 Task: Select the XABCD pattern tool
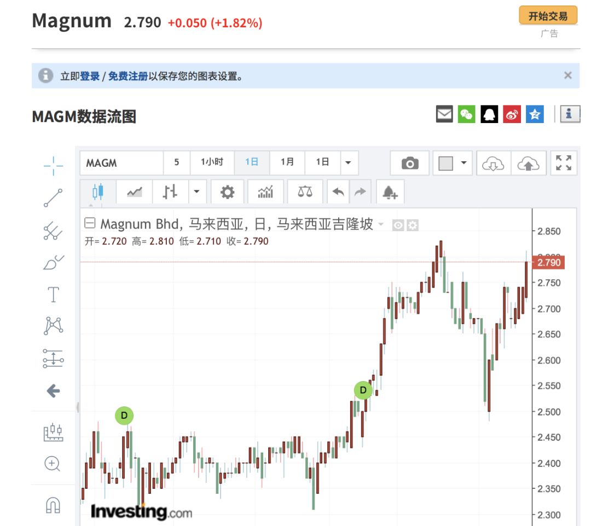[x=53, y=326]
